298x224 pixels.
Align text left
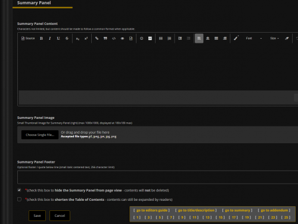pyautogui.click(x=199, y=39)
